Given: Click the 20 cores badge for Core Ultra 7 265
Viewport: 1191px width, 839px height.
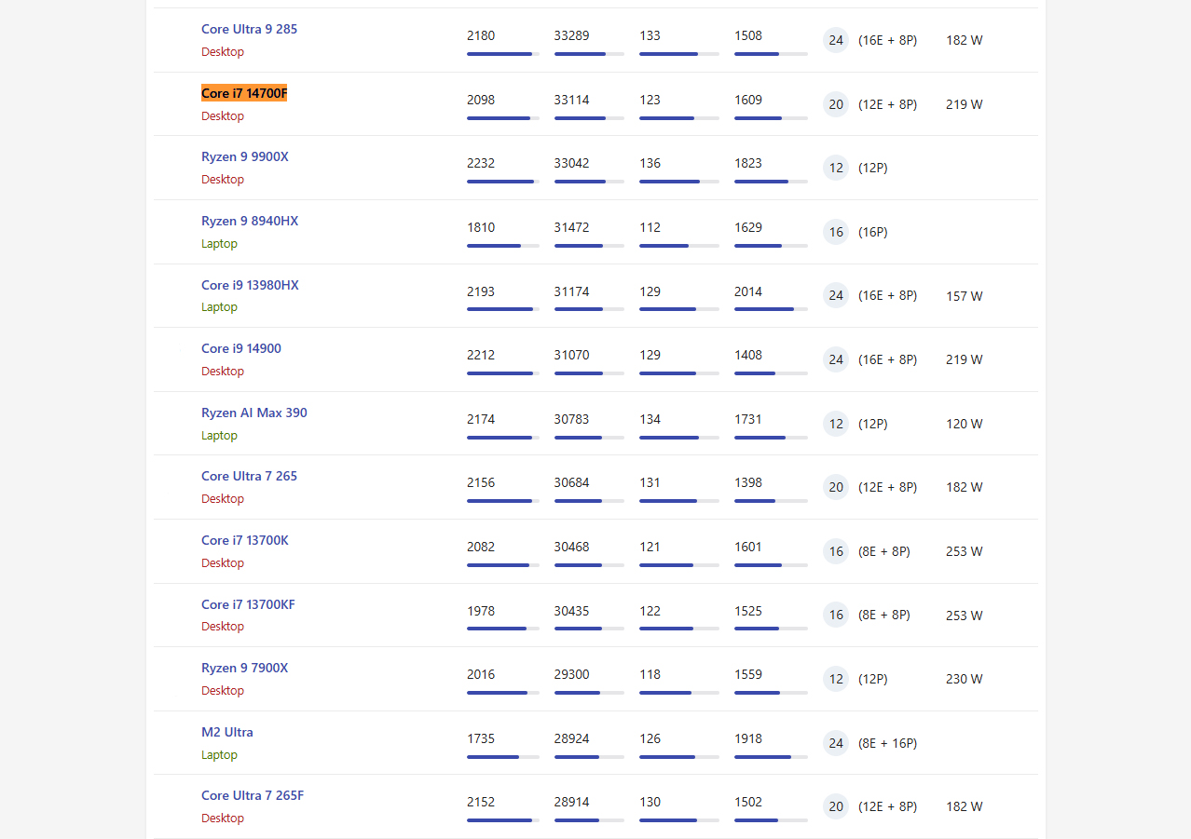Looking at the screenshot, I should point(836,487).
